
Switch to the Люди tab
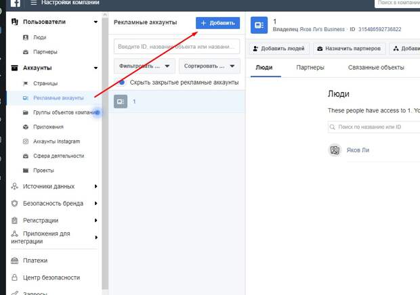(x=264, y=68)
